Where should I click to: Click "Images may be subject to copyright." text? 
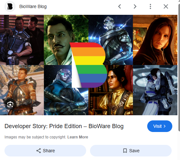[35, 137]
